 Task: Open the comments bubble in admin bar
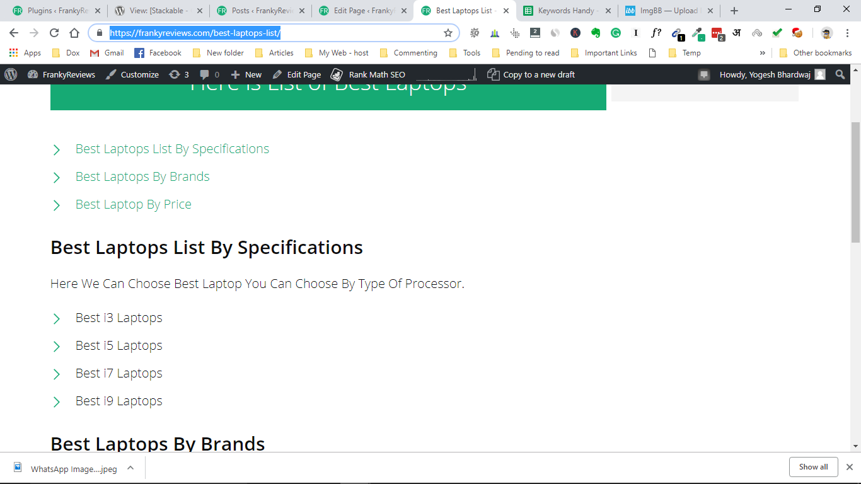point(210,74)
